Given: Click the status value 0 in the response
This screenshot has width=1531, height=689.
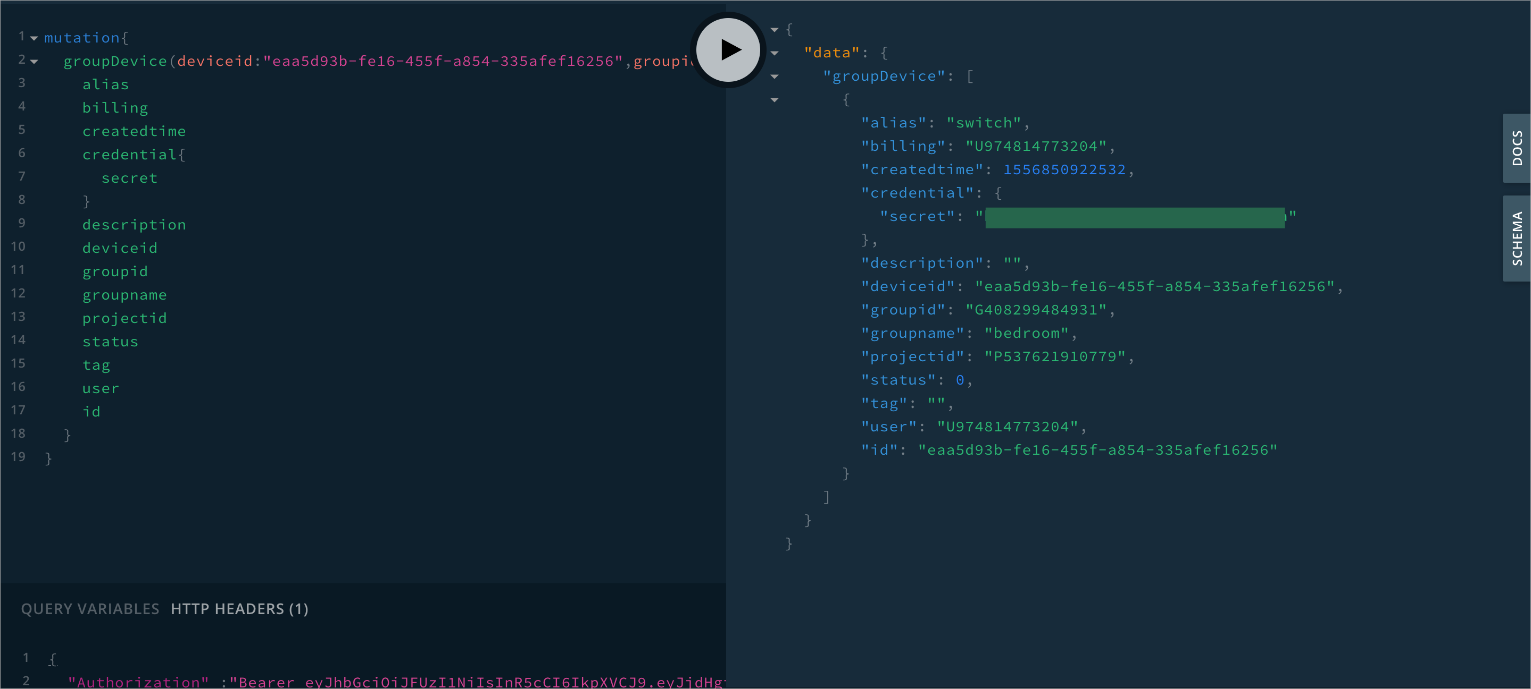Looking at the screenshot, I should coord(960,380).
